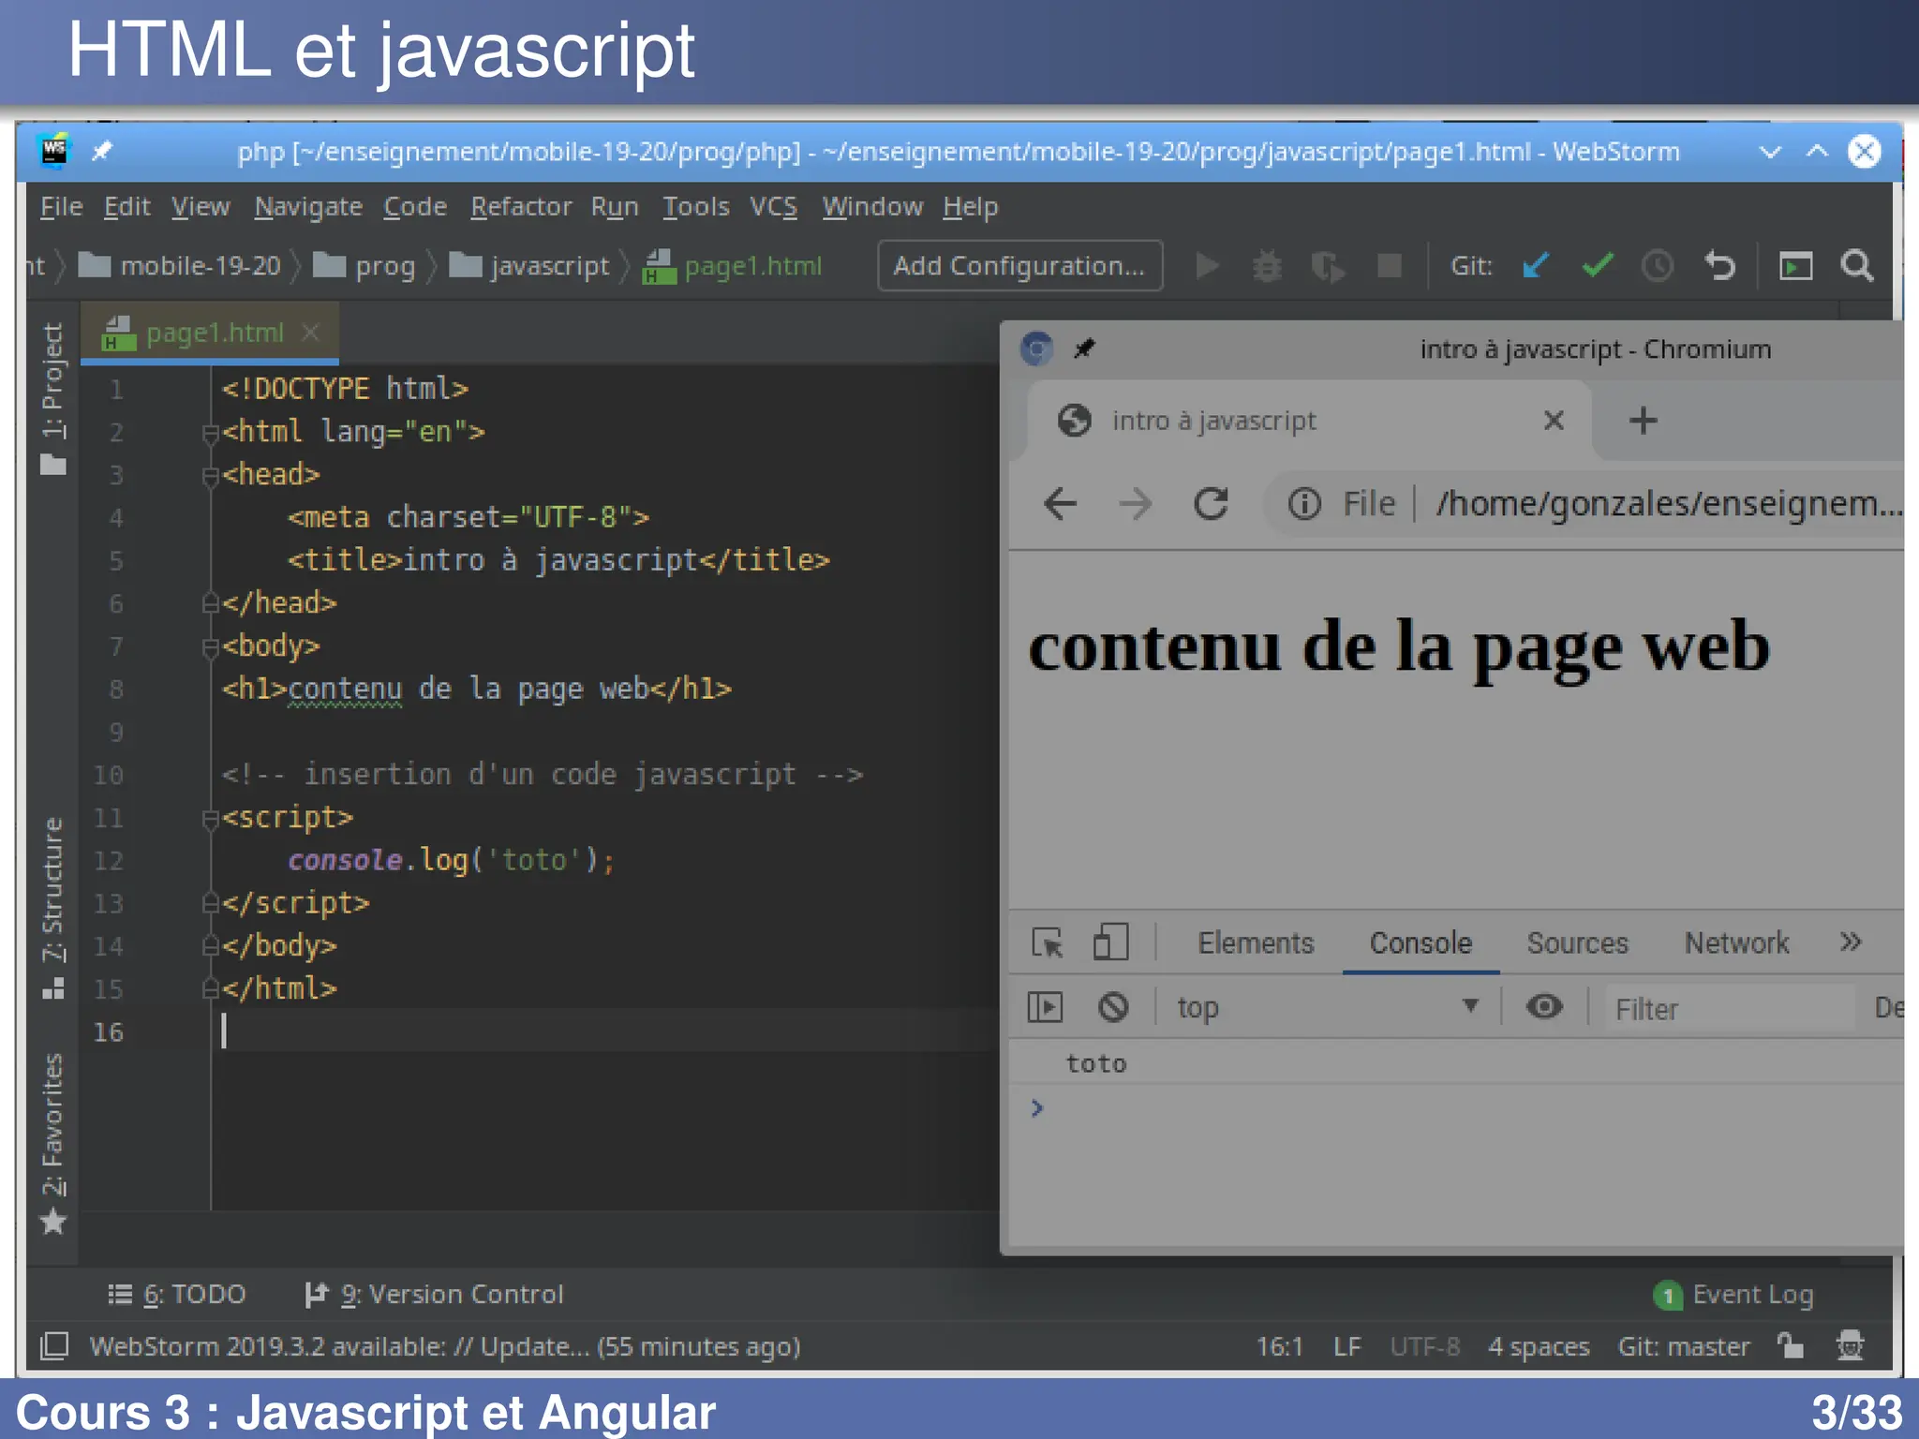The image size is (1919, 1439).
Task: Open the 1: Project tool window
Action: point(53,398)
